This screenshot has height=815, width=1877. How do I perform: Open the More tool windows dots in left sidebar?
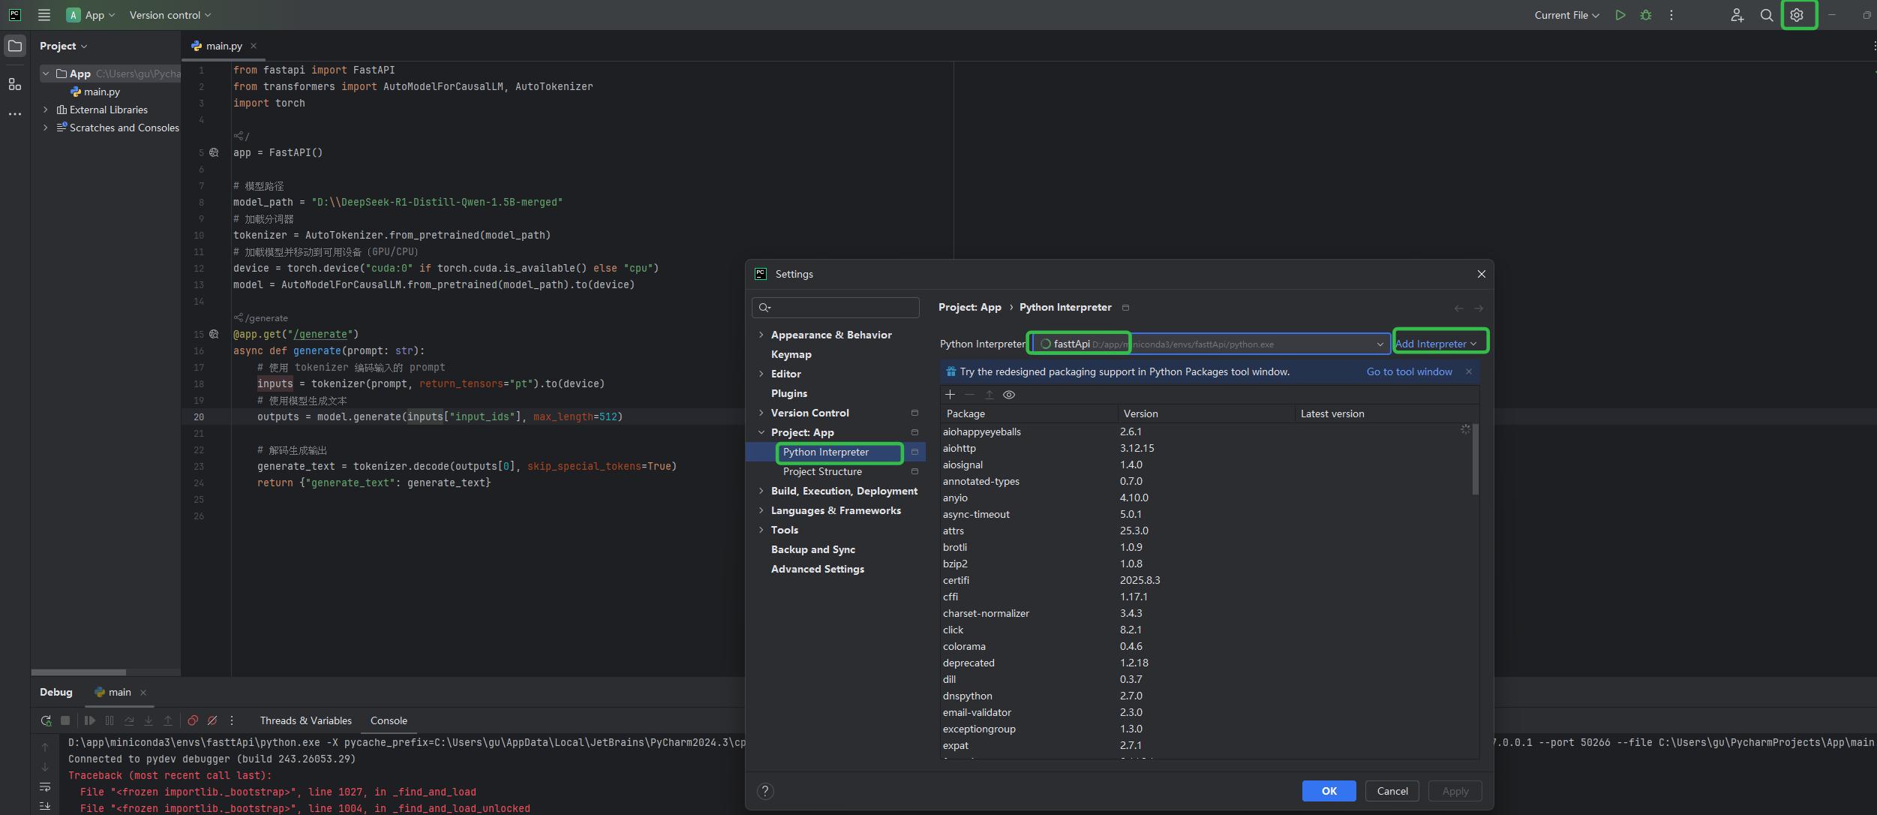click(x=15, y=114)
